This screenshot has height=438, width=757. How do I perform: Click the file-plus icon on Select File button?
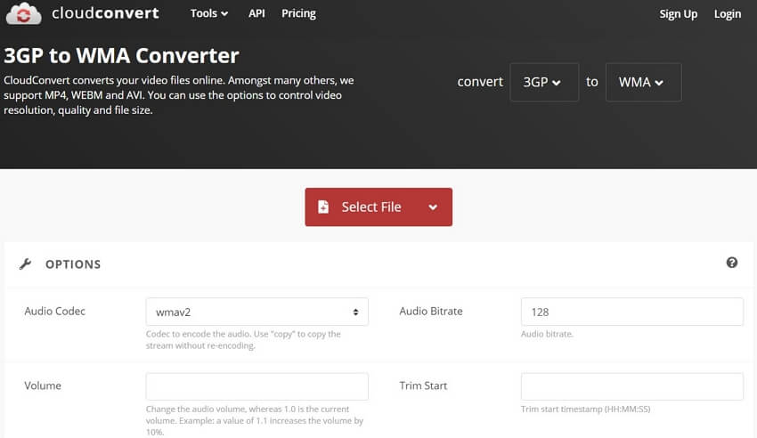tap(323, 207)
